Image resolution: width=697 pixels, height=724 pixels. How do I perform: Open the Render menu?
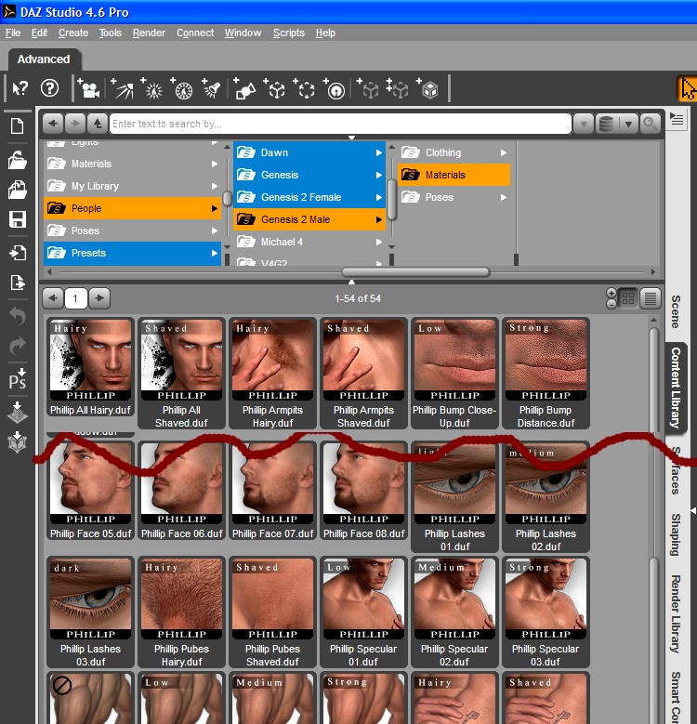tap(149, 33)
